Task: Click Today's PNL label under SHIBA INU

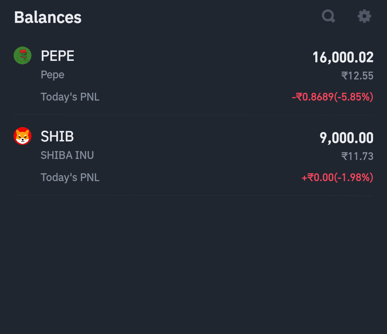Action: [x=70, y=178]
